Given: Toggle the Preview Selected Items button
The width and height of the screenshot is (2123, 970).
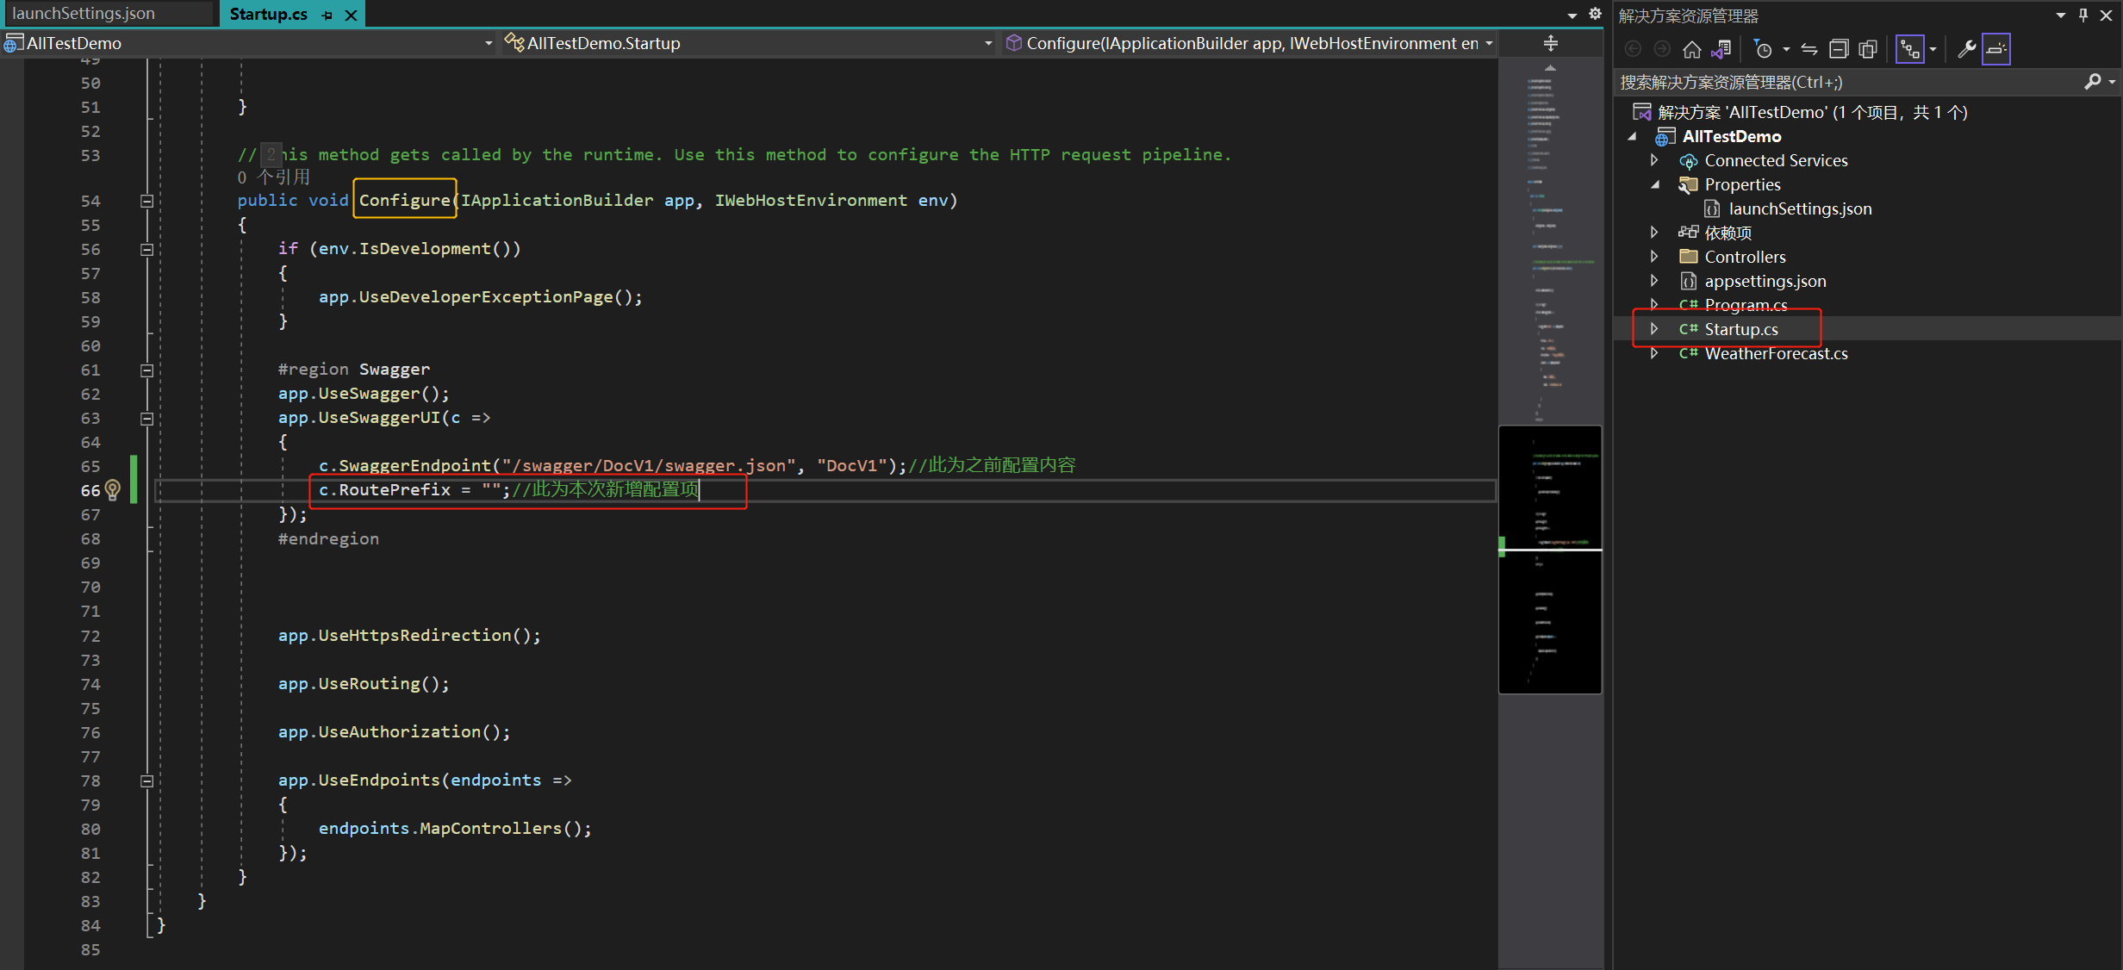Looking at the screenshot, I should pyautogui.click(x=1995, y=49).
